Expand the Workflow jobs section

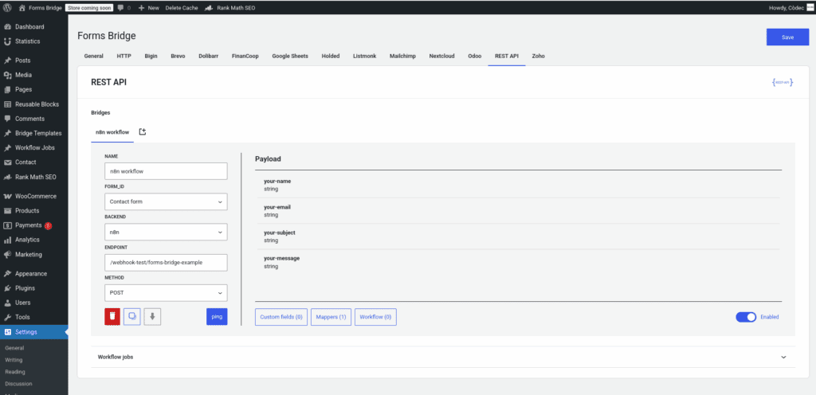click(443, 357)
